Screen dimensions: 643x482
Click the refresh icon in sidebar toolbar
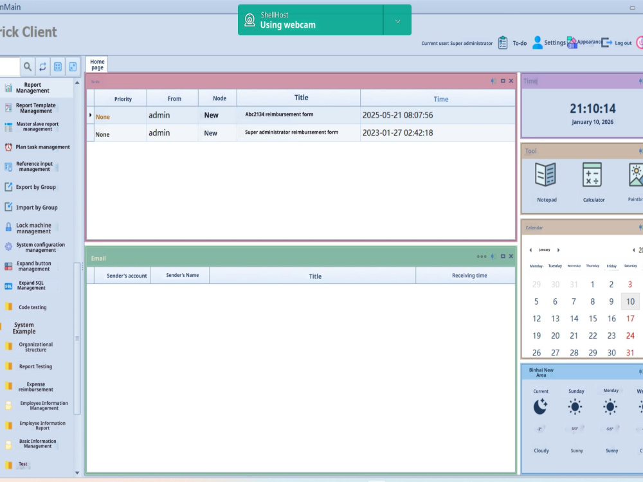point(42,66)
